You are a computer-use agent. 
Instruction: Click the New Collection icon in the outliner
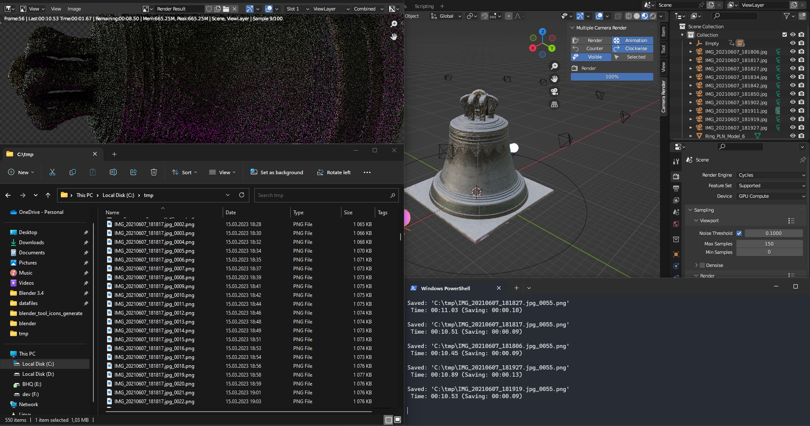(x=802, y=16)
